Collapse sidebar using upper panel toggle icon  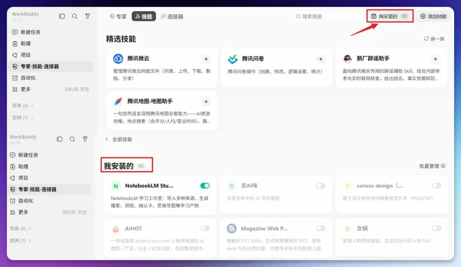[62, 16]
